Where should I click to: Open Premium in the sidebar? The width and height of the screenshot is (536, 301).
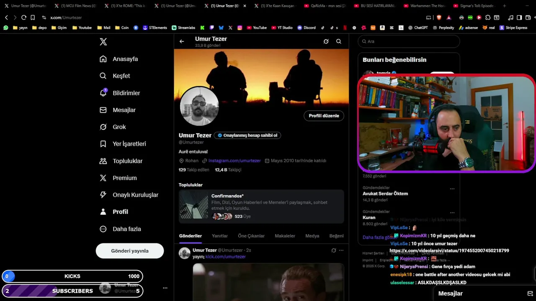119,178
